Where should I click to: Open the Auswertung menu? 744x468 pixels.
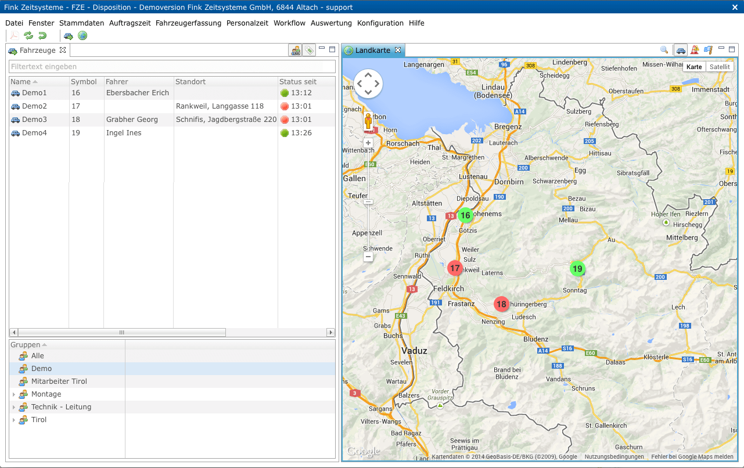pos(331,23)
